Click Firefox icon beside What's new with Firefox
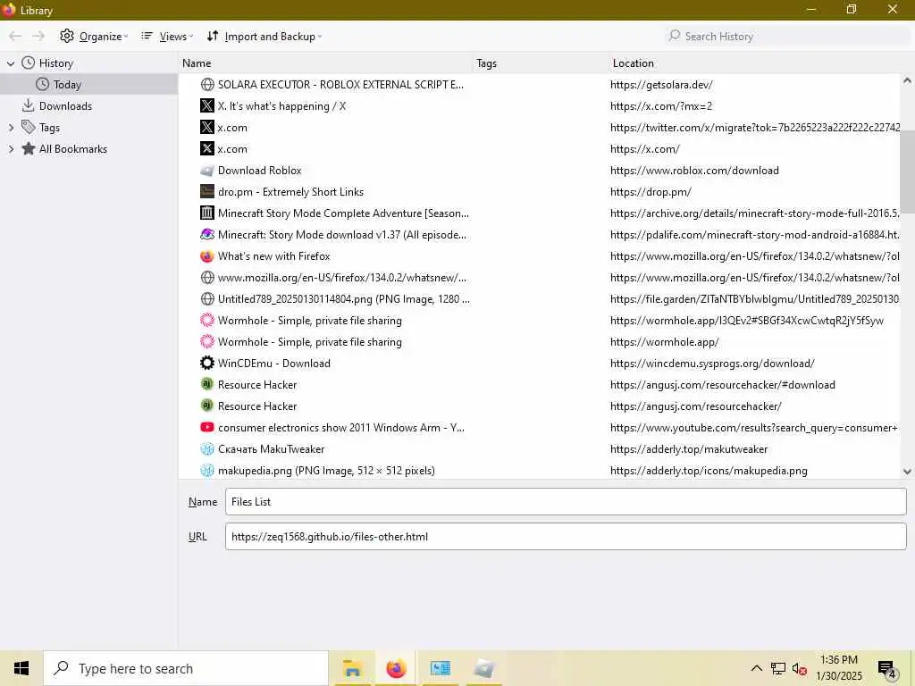This screenshot has width=915, height=686. click(x=207, y=256)
